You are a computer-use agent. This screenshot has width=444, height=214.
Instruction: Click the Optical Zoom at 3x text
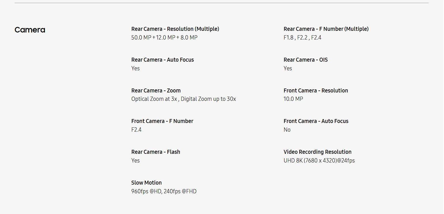[x=154, y=99]
